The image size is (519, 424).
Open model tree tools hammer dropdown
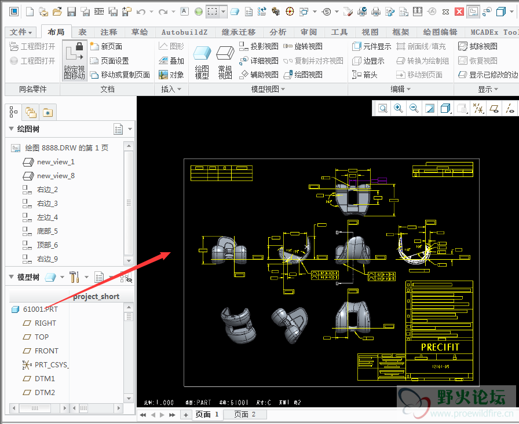(x=86, y=277)
